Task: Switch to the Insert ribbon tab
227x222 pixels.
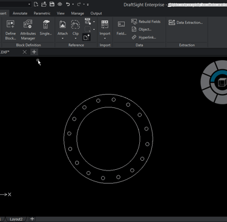Action: tap(3, 13)
